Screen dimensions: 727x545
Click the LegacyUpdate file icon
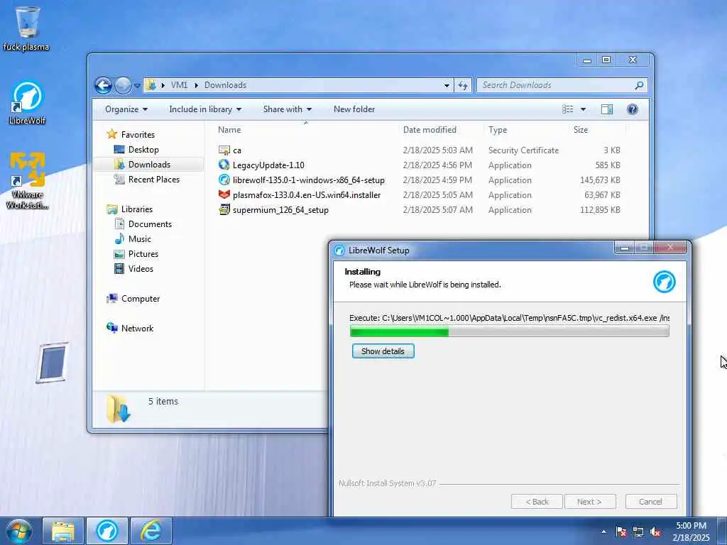click(x=224, y=165)
